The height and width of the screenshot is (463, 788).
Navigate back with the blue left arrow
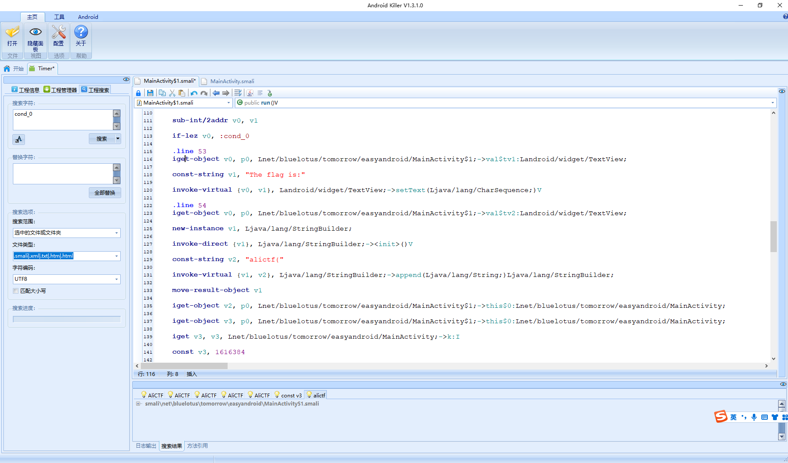(x=216, y=93)
